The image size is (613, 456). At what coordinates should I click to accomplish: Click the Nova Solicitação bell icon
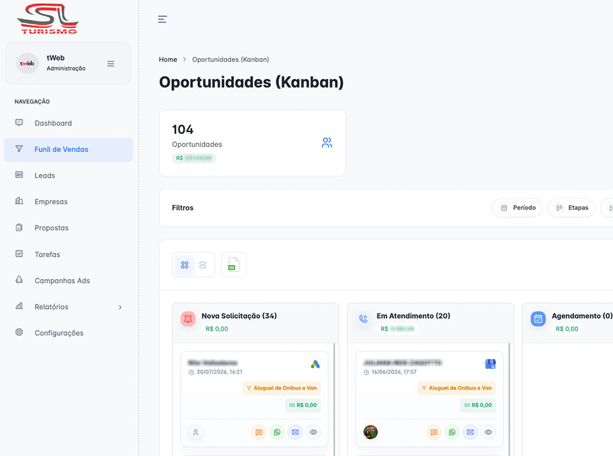pyautogui.click(x=188, y=319)
